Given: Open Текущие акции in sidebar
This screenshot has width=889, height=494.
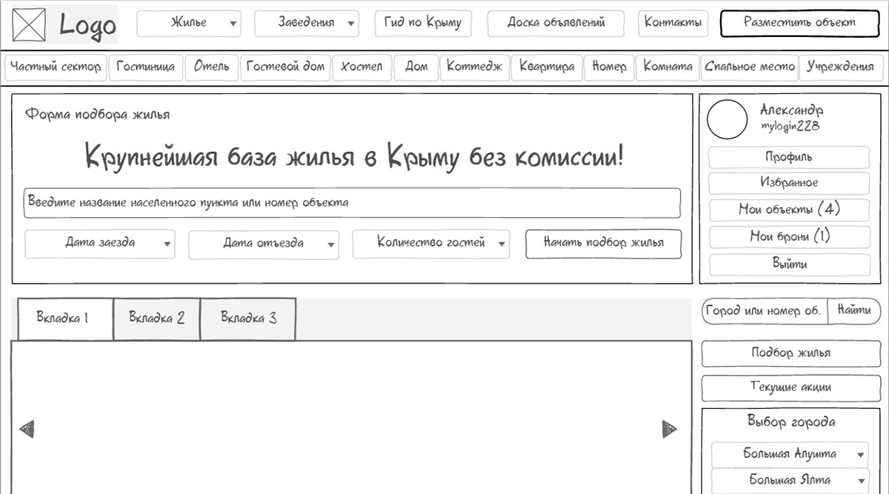Looking at the screenshot, I should pyautogui.click(x=790, y=387).
